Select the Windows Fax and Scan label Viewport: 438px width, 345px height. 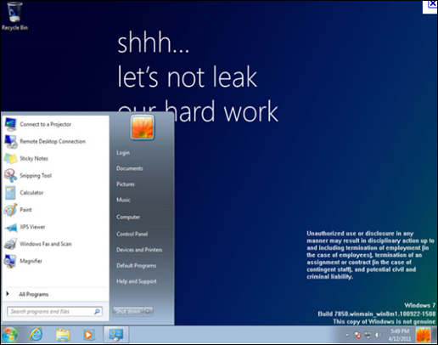46,244
